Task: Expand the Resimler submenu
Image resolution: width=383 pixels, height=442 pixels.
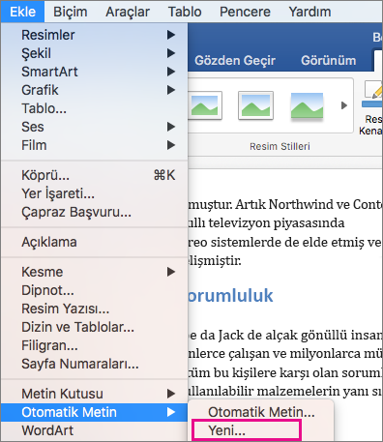Action: tap(94, 35)
